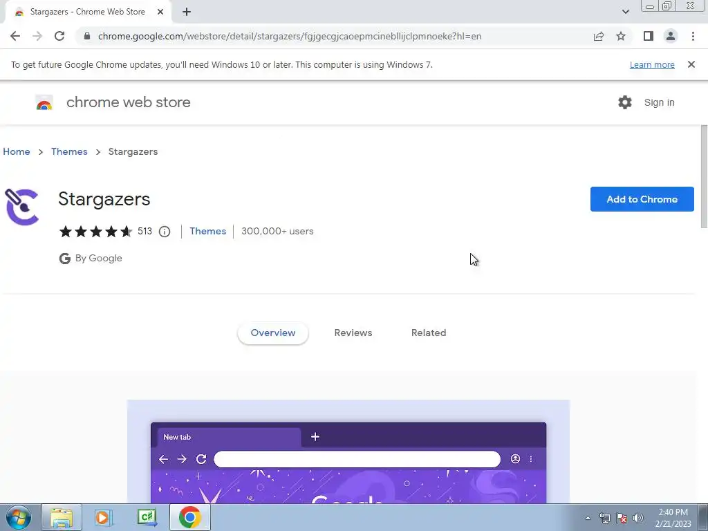Dismiss the Windows 7 update notice
This screenshot has height=531, width=708.
pyautogui.click(x=691, y=64)
